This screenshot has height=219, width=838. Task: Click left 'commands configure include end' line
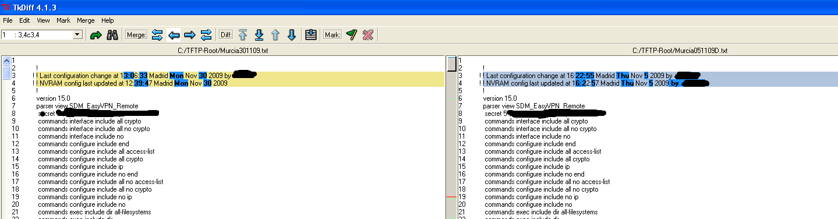click(x=83, y=144)
